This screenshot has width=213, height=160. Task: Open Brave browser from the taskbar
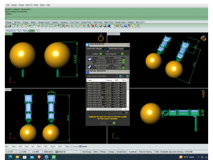point(39,157)
